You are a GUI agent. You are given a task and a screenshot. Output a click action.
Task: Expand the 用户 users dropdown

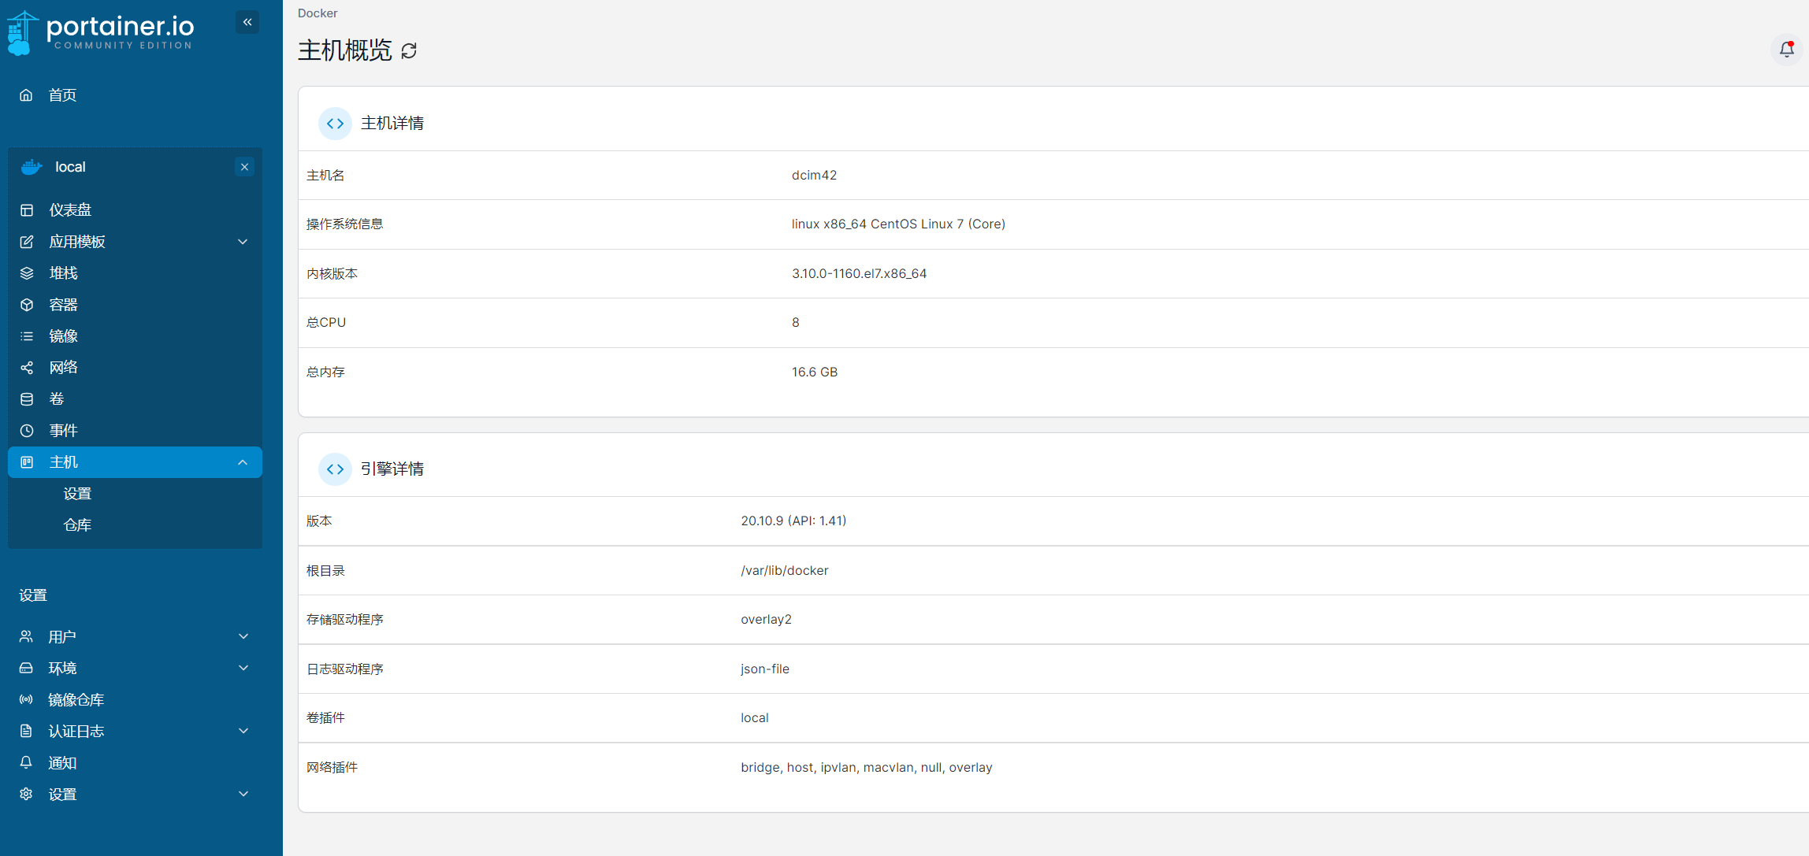[243, 636]
